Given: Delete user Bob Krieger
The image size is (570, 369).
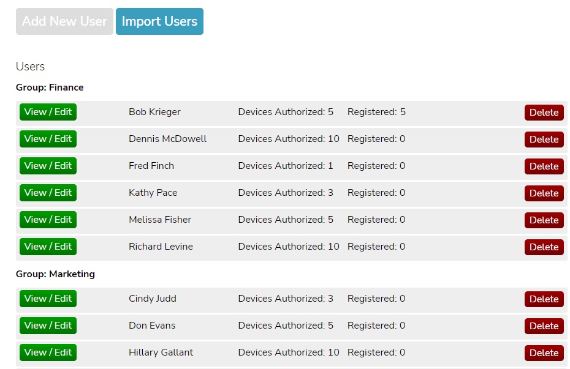Looking at the screenshot, I should (x=544, y=112).
